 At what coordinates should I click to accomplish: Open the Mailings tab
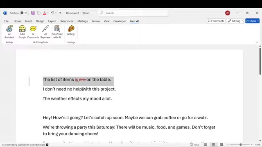(x=83, y=21)
